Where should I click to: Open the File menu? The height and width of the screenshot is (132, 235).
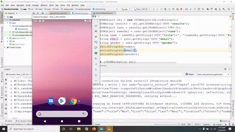pyautogui.click(x=2, y=5)
